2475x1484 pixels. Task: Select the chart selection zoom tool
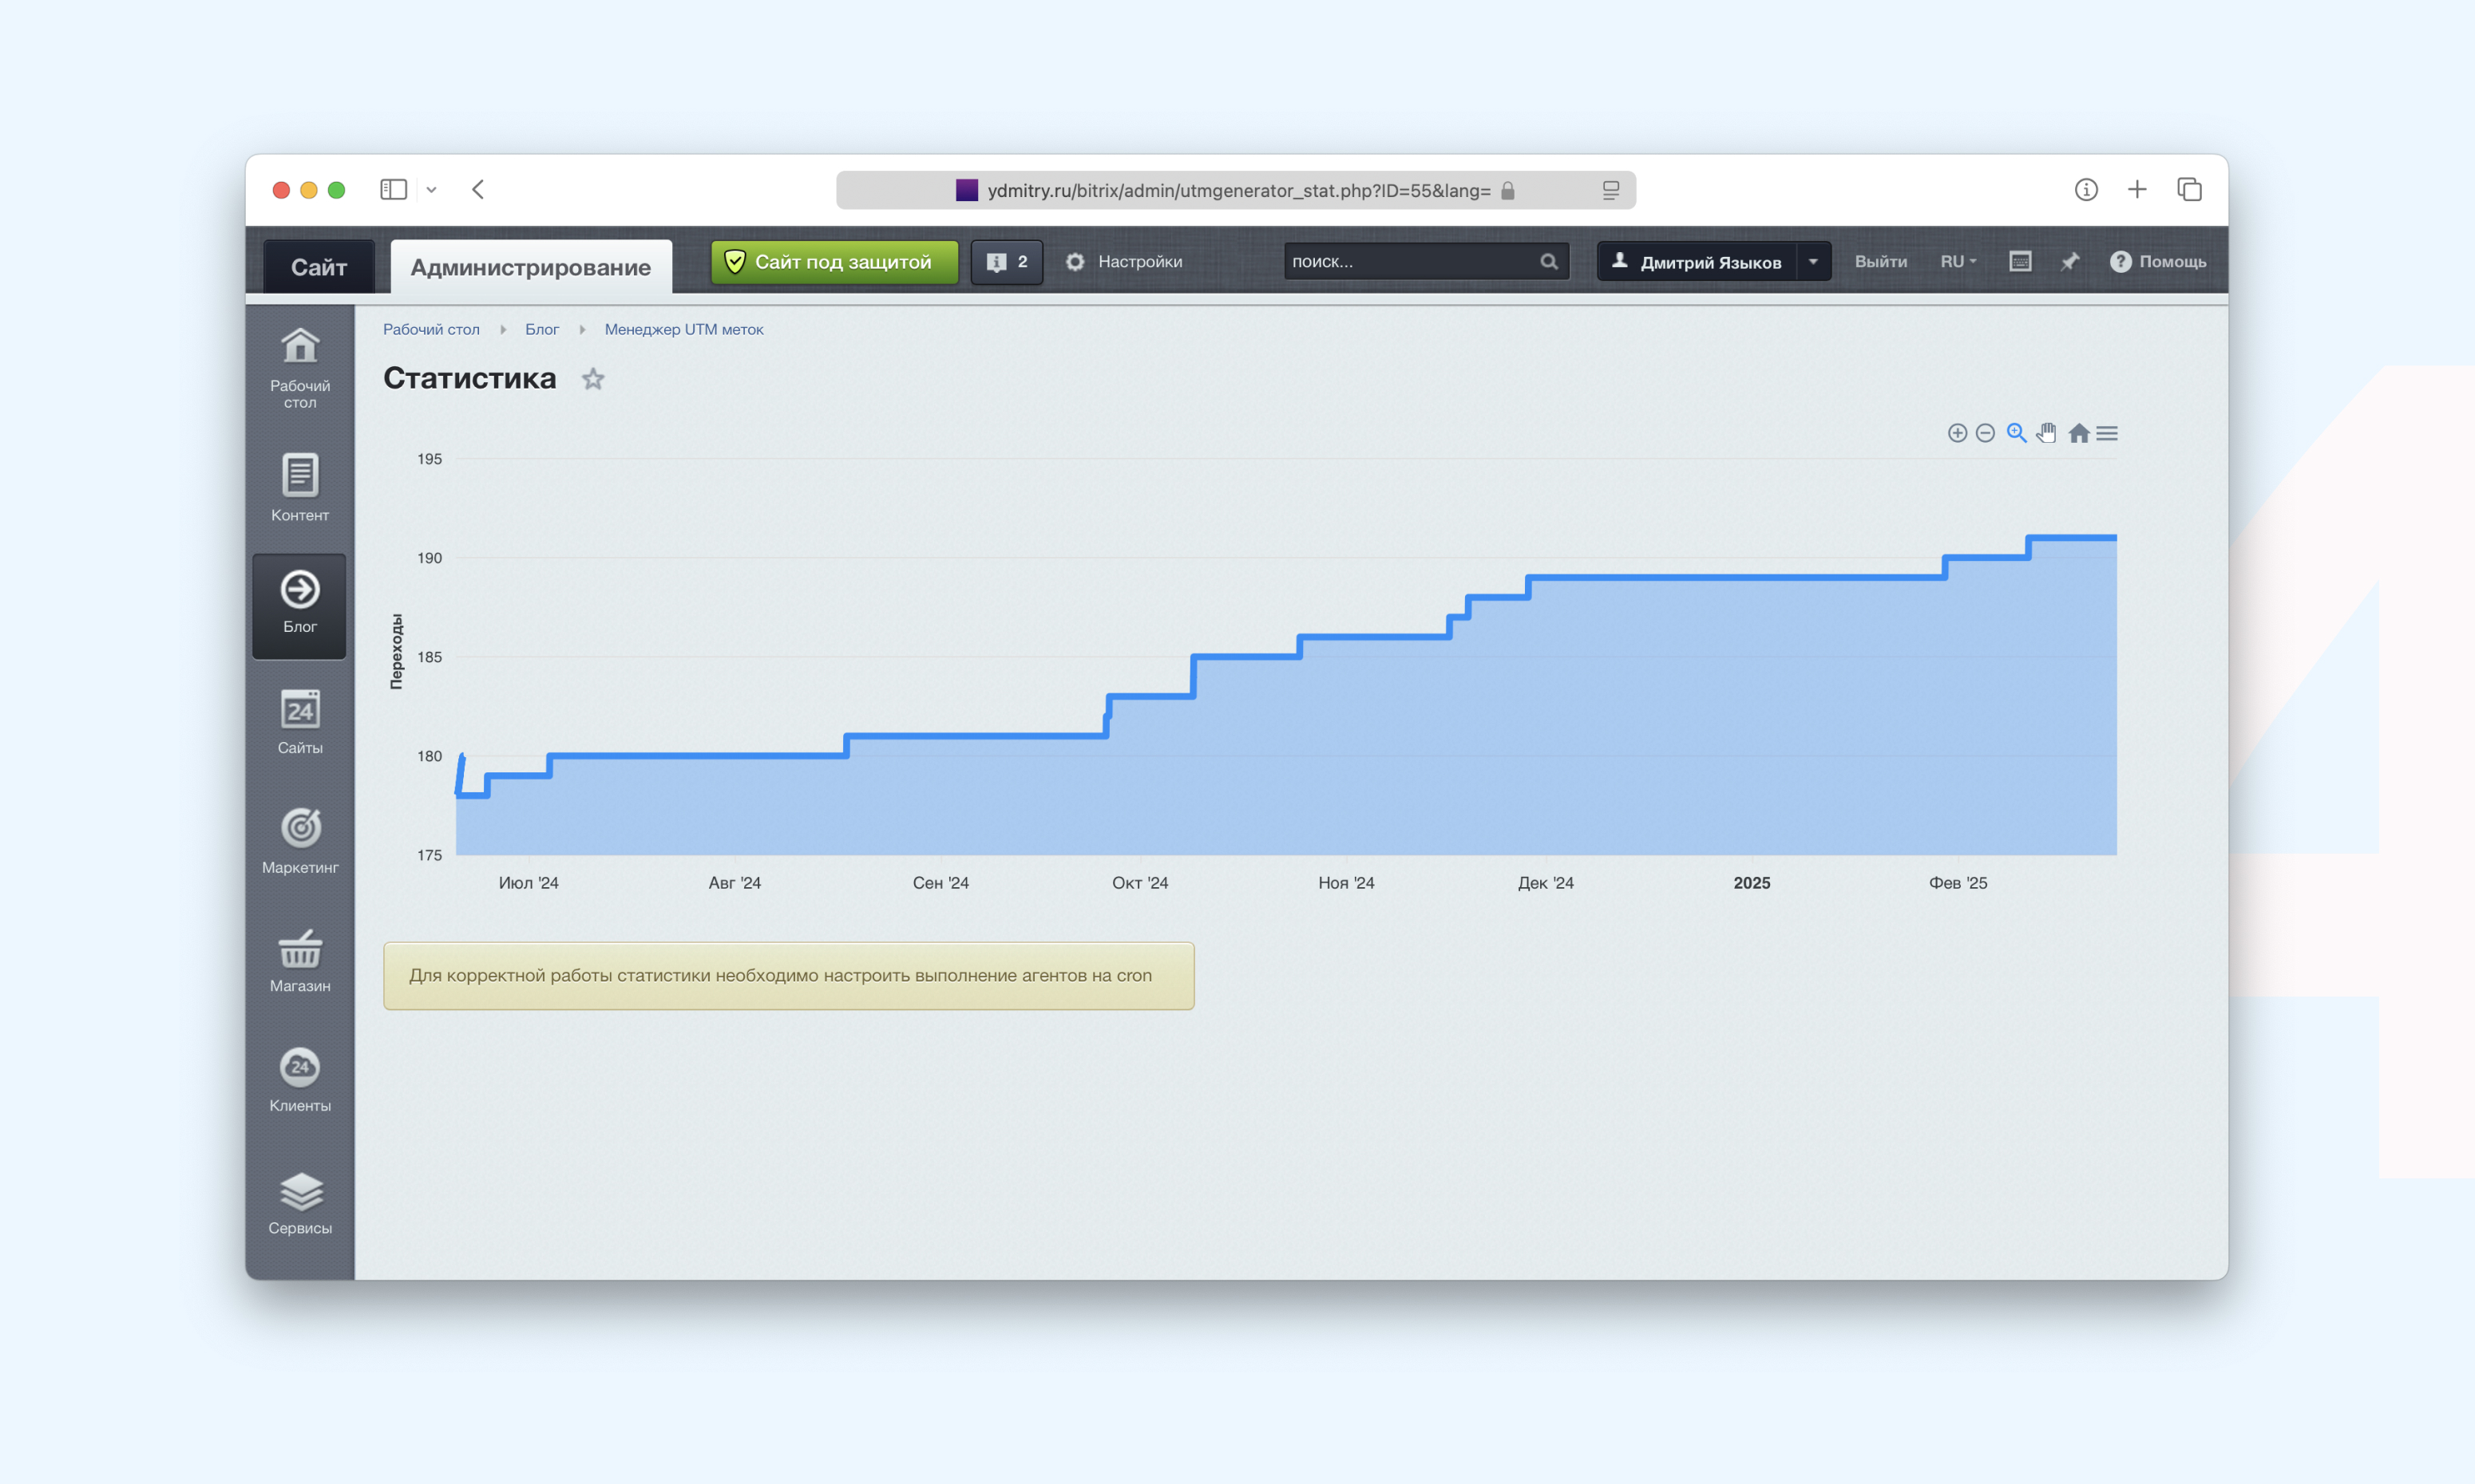(2016, 433)
